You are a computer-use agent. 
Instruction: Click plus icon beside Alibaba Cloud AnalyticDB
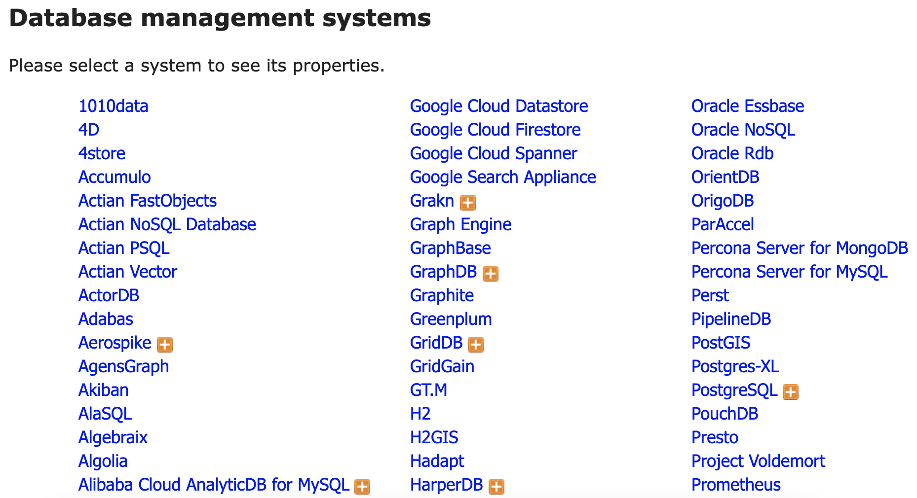[362, 486]
